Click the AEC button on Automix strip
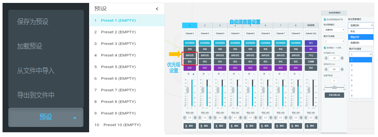378x137 pixels. point(311,43)
